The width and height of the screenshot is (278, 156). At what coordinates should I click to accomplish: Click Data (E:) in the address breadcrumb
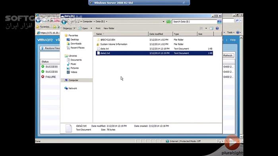(x=100, y=21)
